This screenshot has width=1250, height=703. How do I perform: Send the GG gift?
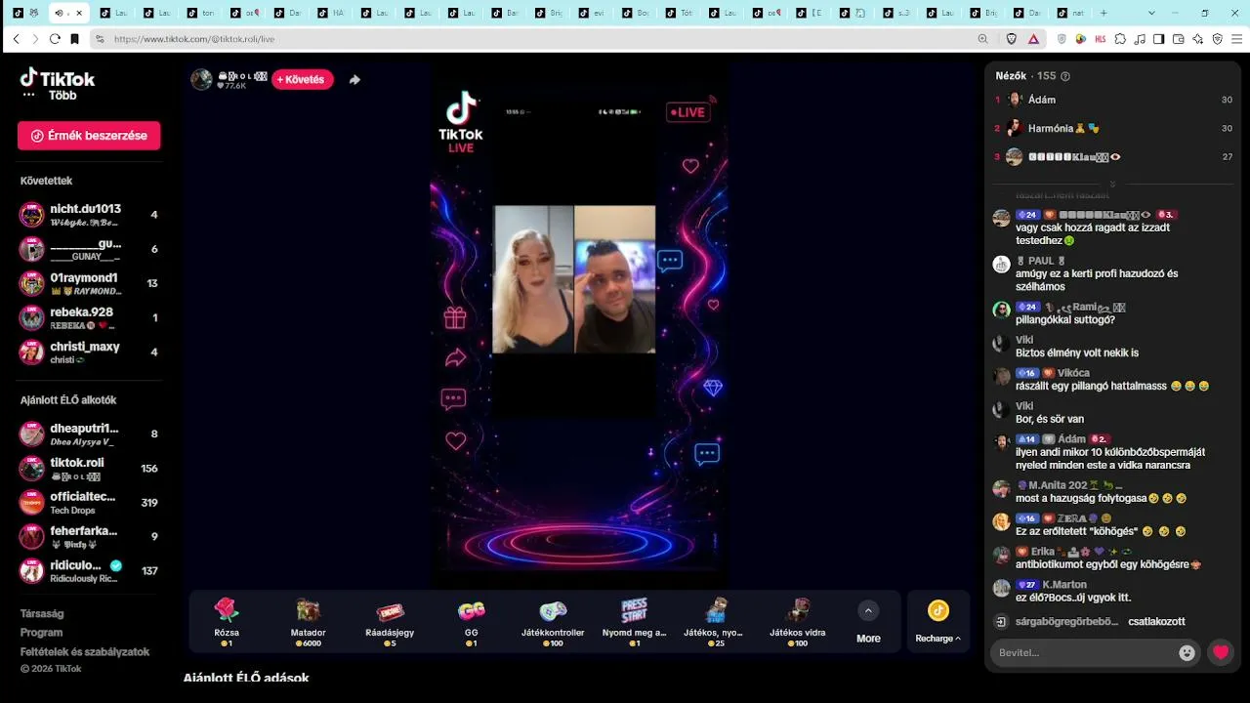(x=471, y=622)
